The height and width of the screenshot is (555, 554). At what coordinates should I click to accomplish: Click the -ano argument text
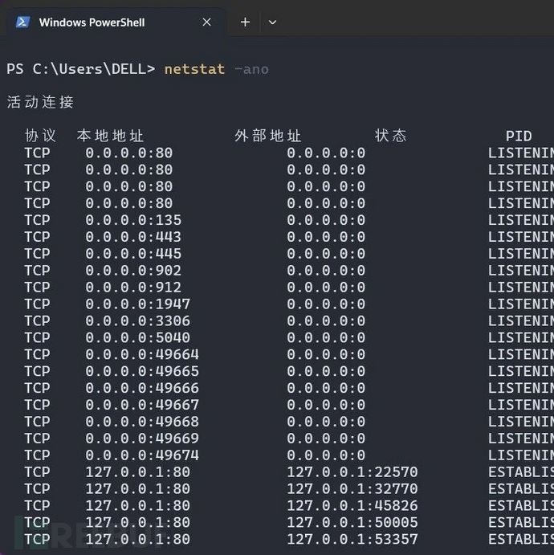click(x=251, y=69)
